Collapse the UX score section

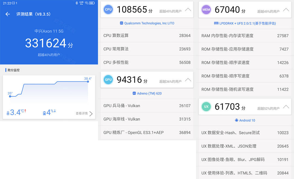tap(286, 107)
